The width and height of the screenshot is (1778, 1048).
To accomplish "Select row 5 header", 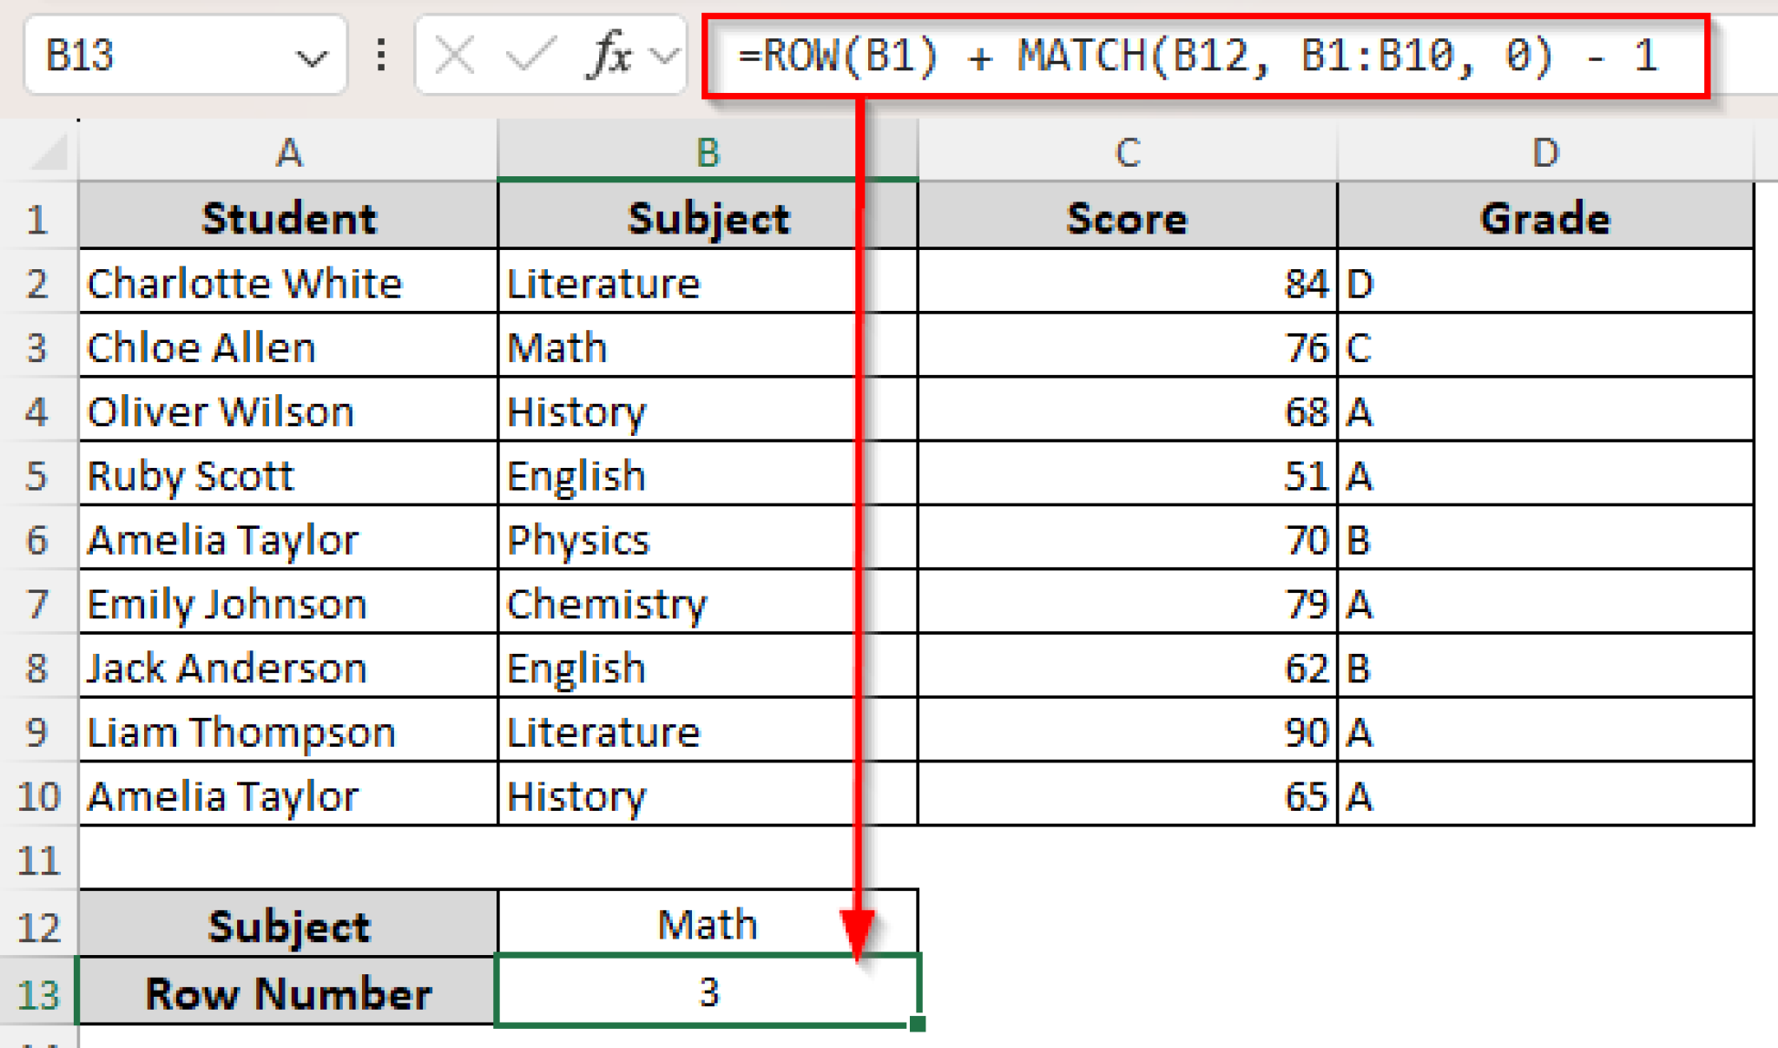I will (x=38, y=476).
